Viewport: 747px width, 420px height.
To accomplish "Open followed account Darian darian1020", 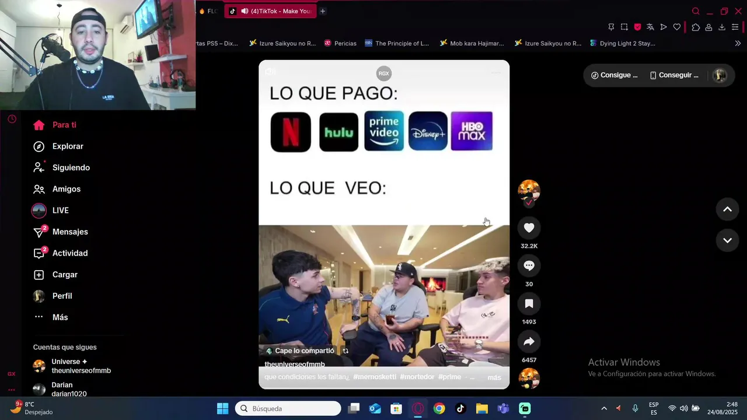I will tap(60, 389).
